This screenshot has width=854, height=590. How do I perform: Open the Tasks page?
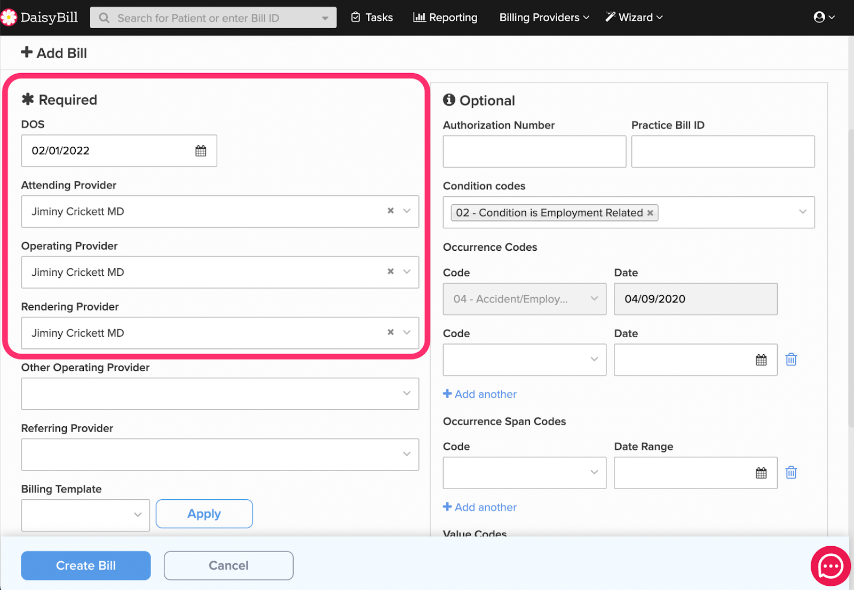[x=372, y=18]
